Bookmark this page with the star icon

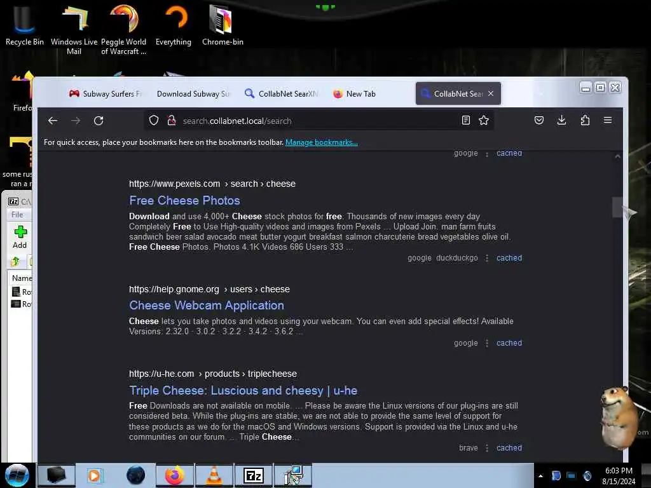point(484,120)
